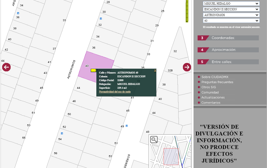The width and height of the screenshot is (267, 168).
Task: Expand section 3 Coordenadas
Action: (x=228, y=38)
